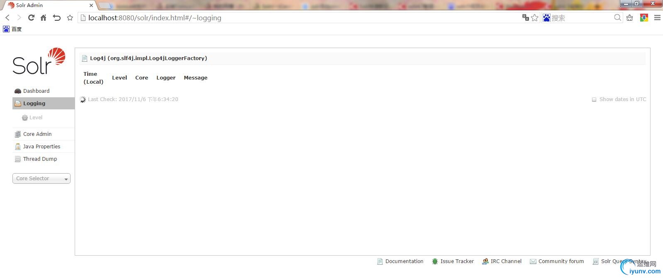Click the Dashboard gauge icon
This screenshot has width=663, height=278.
point(17,91)
